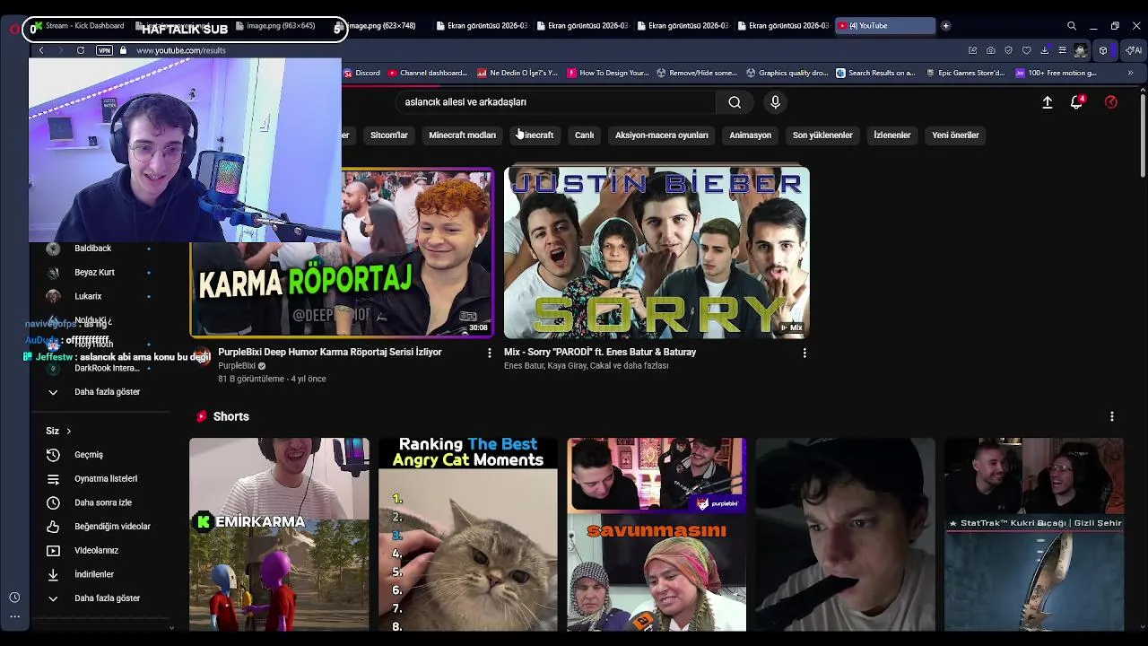Select the Son yüklenenler chip

coord(822,135)
